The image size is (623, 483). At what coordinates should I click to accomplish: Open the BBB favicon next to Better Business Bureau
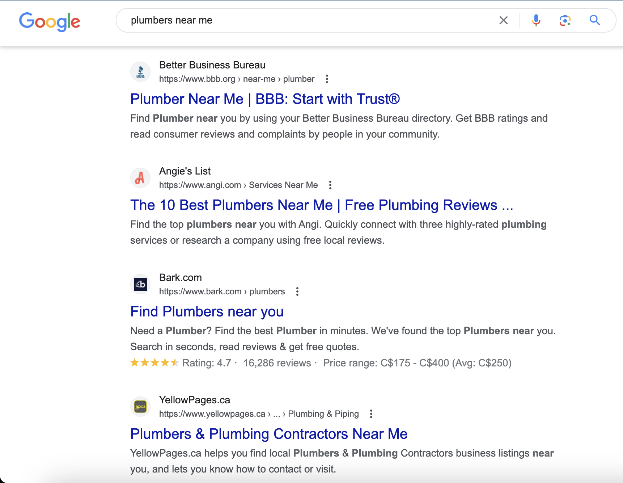click(x=140, y=72)
